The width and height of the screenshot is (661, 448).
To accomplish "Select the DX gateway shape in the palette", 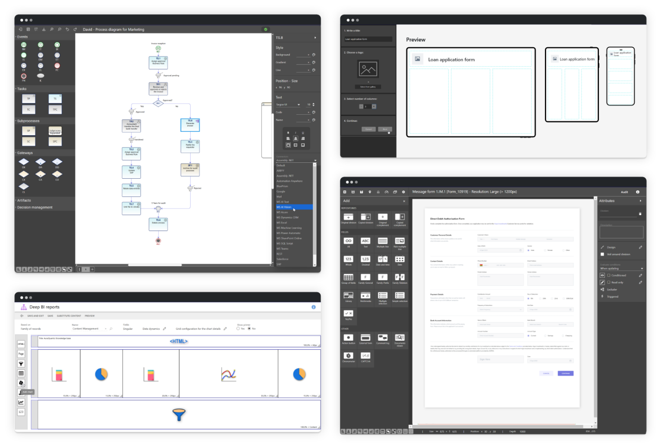I will tap(24, 162).
